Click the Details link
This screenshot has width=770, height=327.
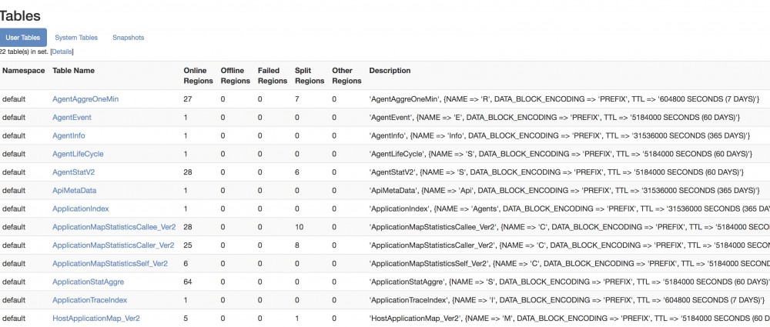[62, 52]
